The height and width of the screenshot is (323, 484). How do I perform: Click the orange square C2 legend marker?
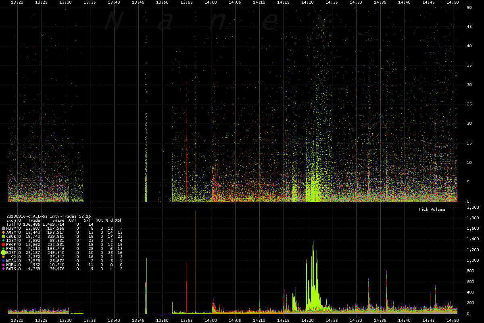click(3, 257)
